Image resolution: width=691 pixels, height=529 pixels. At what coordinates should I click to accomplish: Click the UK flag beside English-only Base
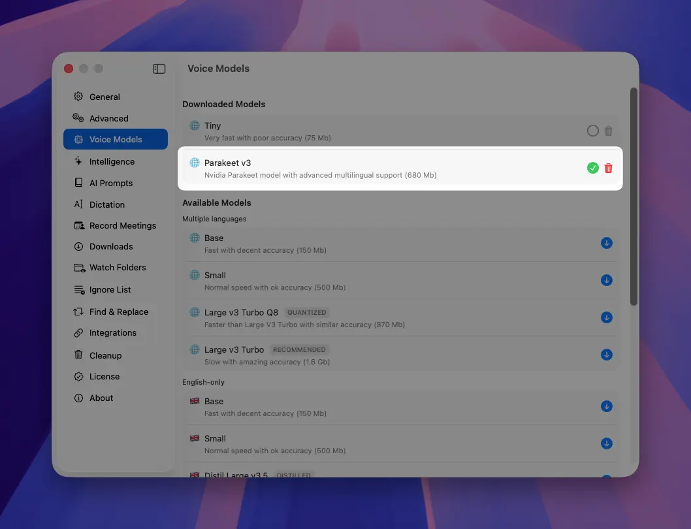coord(195,401)
